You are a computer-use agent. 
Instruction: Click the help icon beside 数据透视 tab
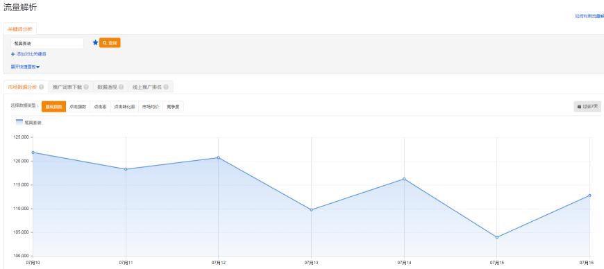pyautogui.click(x=121, y=87)
